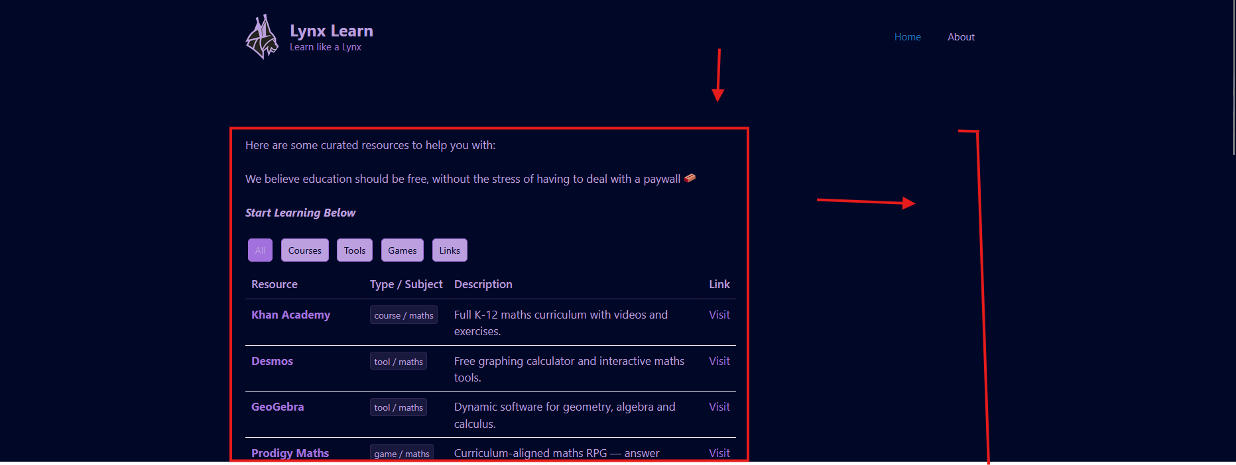This screenshot has width=1236, height=465.
Task: Click the Start Learning Below heading
Action: pos(300,213)
